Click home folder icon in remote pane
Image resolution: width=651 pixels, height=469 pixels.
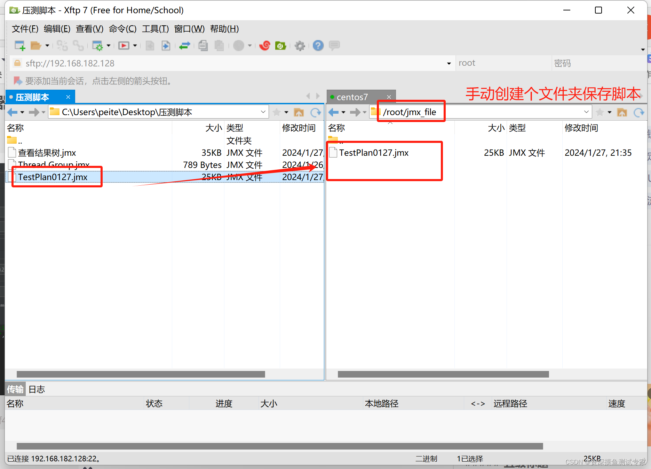622,112
